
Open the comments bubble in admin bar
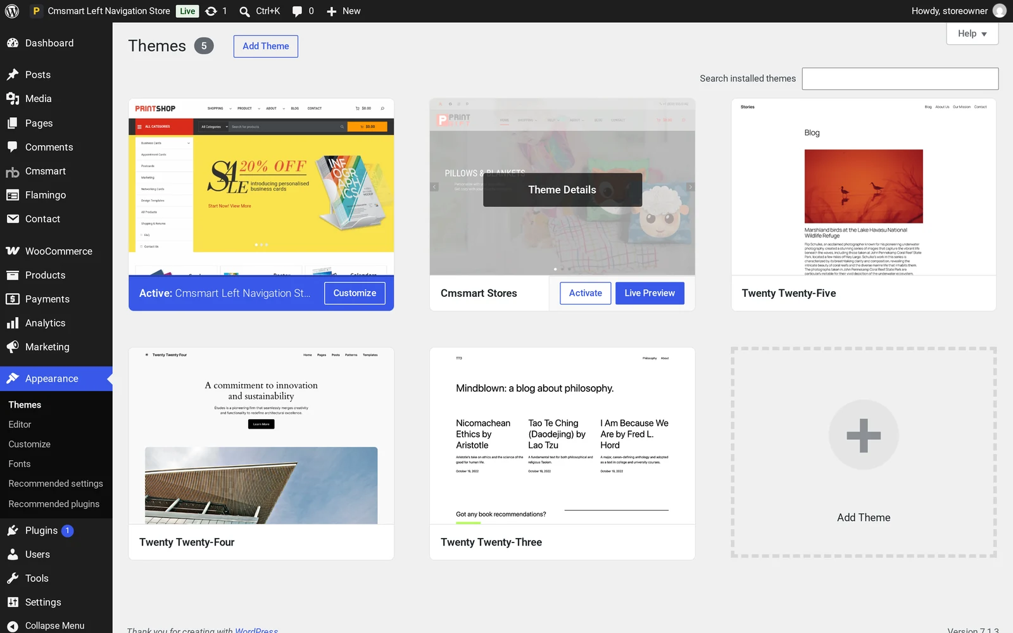click(x=297, y=11)
